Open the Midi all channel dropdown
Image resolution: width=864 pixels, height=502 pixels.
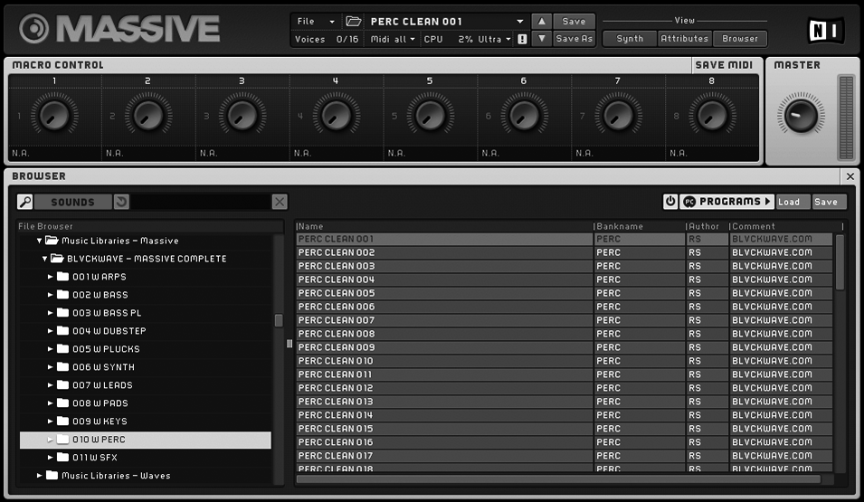[393, 39]
